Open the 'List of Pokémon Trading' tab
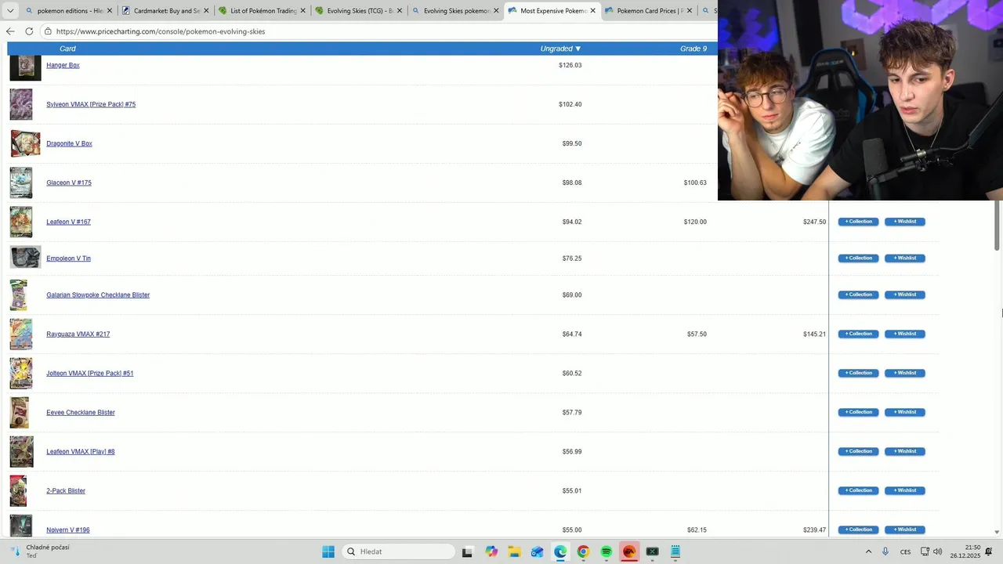This screenshot has height=564, width=1003. pyautogui.click(x=261, y=11)
